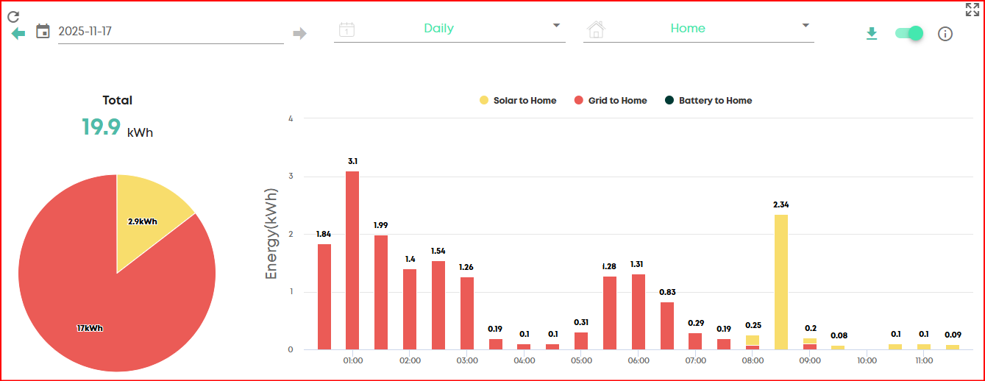Go to previous day with left arrow
Screen dimensions: 985x381
tap(18, 34)
